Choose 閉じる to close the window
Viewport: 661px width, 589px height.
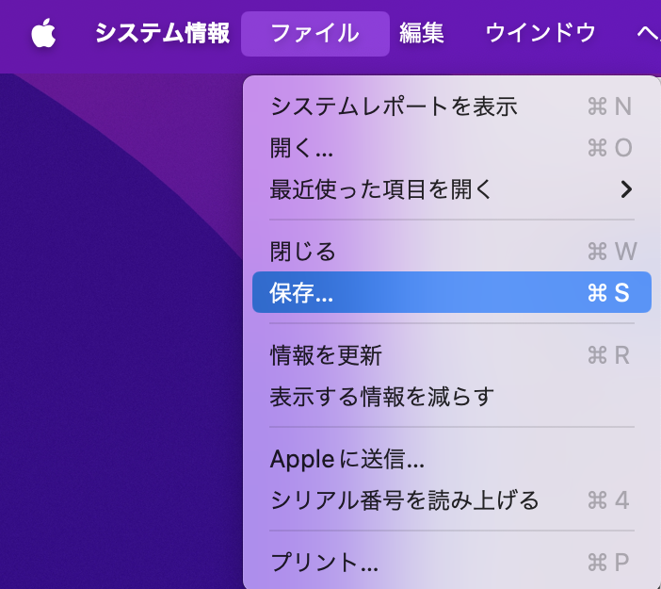451,252
